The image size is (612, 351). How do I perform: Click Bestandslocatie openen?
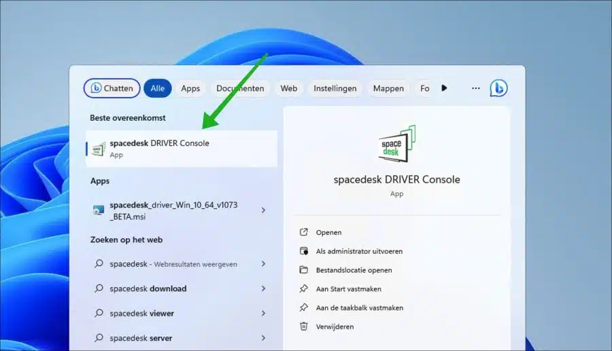(x=354, y=270)
